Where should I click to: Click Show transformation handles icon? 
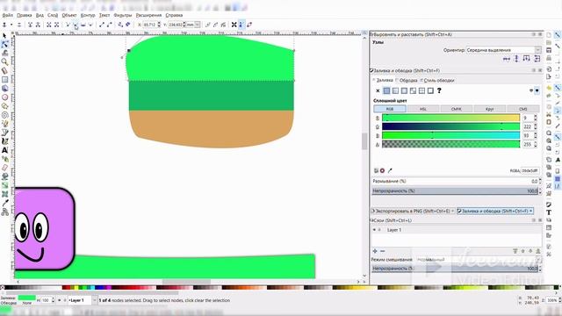click(234, 25)
